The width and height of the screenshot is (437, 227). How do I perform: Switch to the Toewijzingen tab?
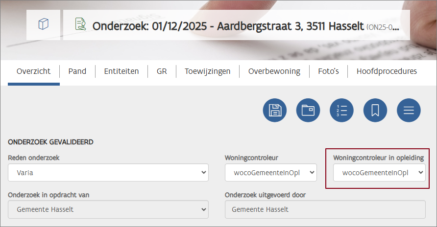click(207, 71)
